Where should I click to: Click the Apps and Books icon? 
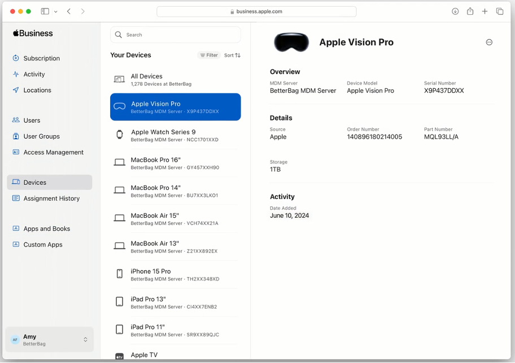[16, 228]
